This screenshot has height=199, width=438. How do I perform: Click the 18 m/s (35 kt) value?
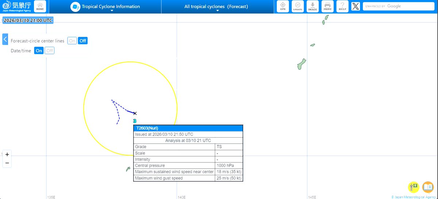(x=229, y=172)
